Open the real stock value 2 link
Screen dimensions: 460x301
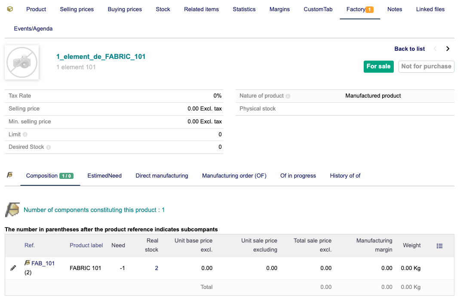click(156, 268)
